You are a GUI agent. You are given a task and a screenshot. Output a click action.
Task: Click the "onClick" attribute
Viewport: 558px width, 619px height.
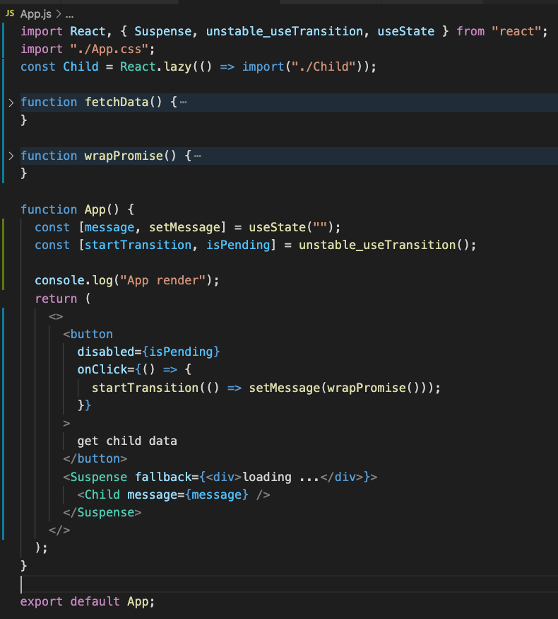tap(102, 370)
